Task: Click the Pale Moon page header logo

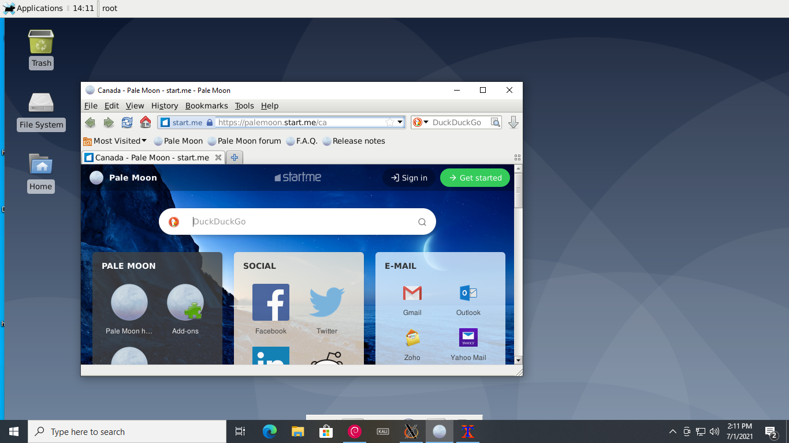Action: (x=123, y=178)
